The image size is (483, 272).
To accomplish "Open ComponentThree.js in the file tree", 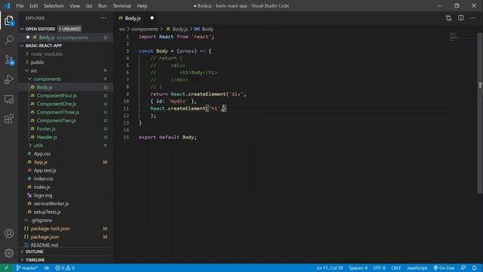I will (x=58, y=113).
